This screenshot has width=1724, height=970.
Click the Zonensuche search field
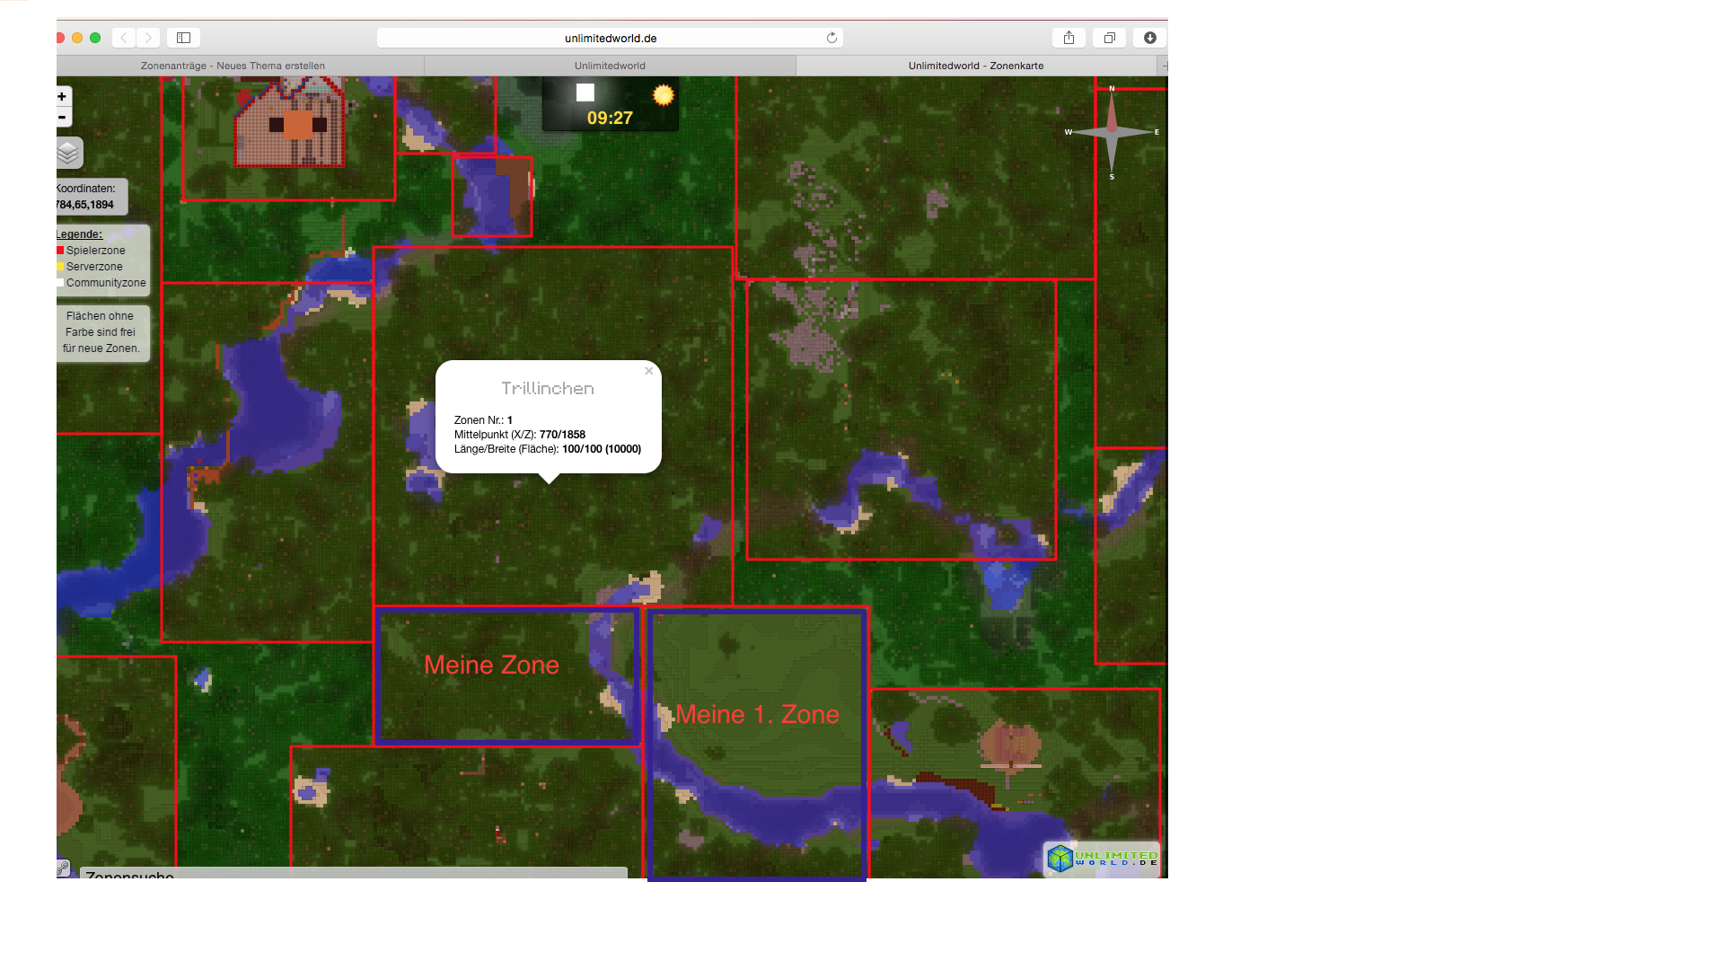353,873
